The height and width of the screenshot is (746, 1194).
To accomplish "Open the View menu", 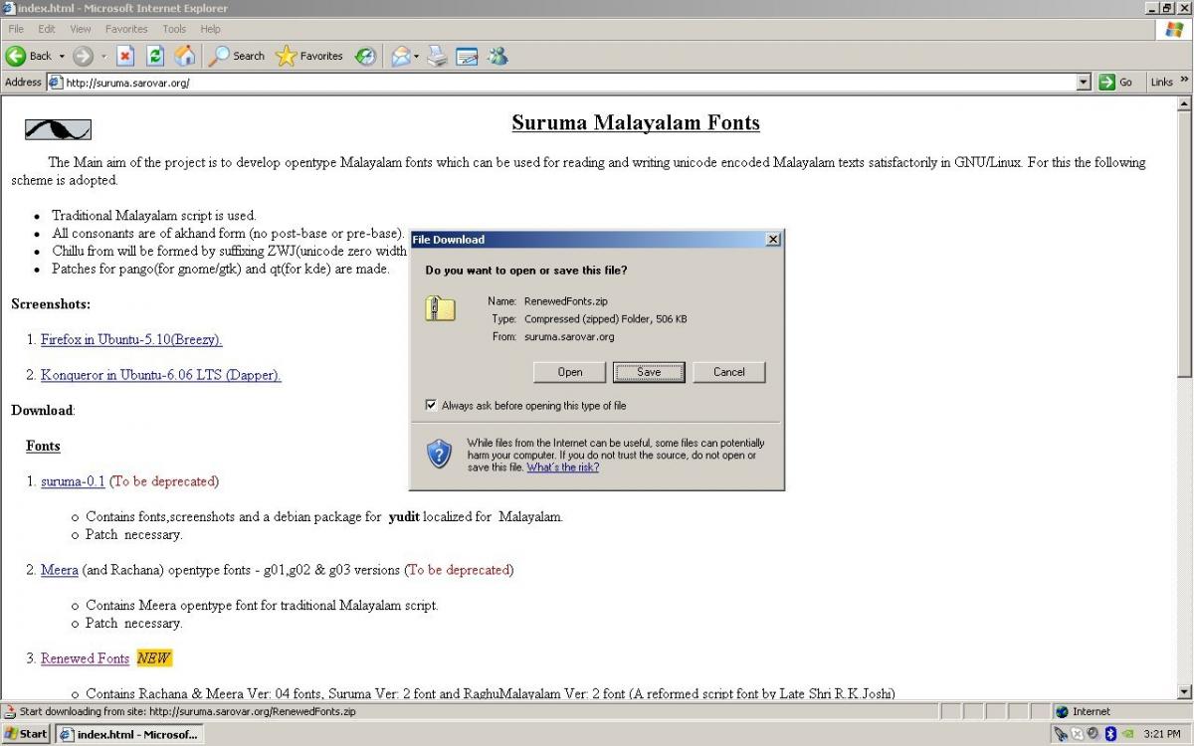I will coord(81,29).
